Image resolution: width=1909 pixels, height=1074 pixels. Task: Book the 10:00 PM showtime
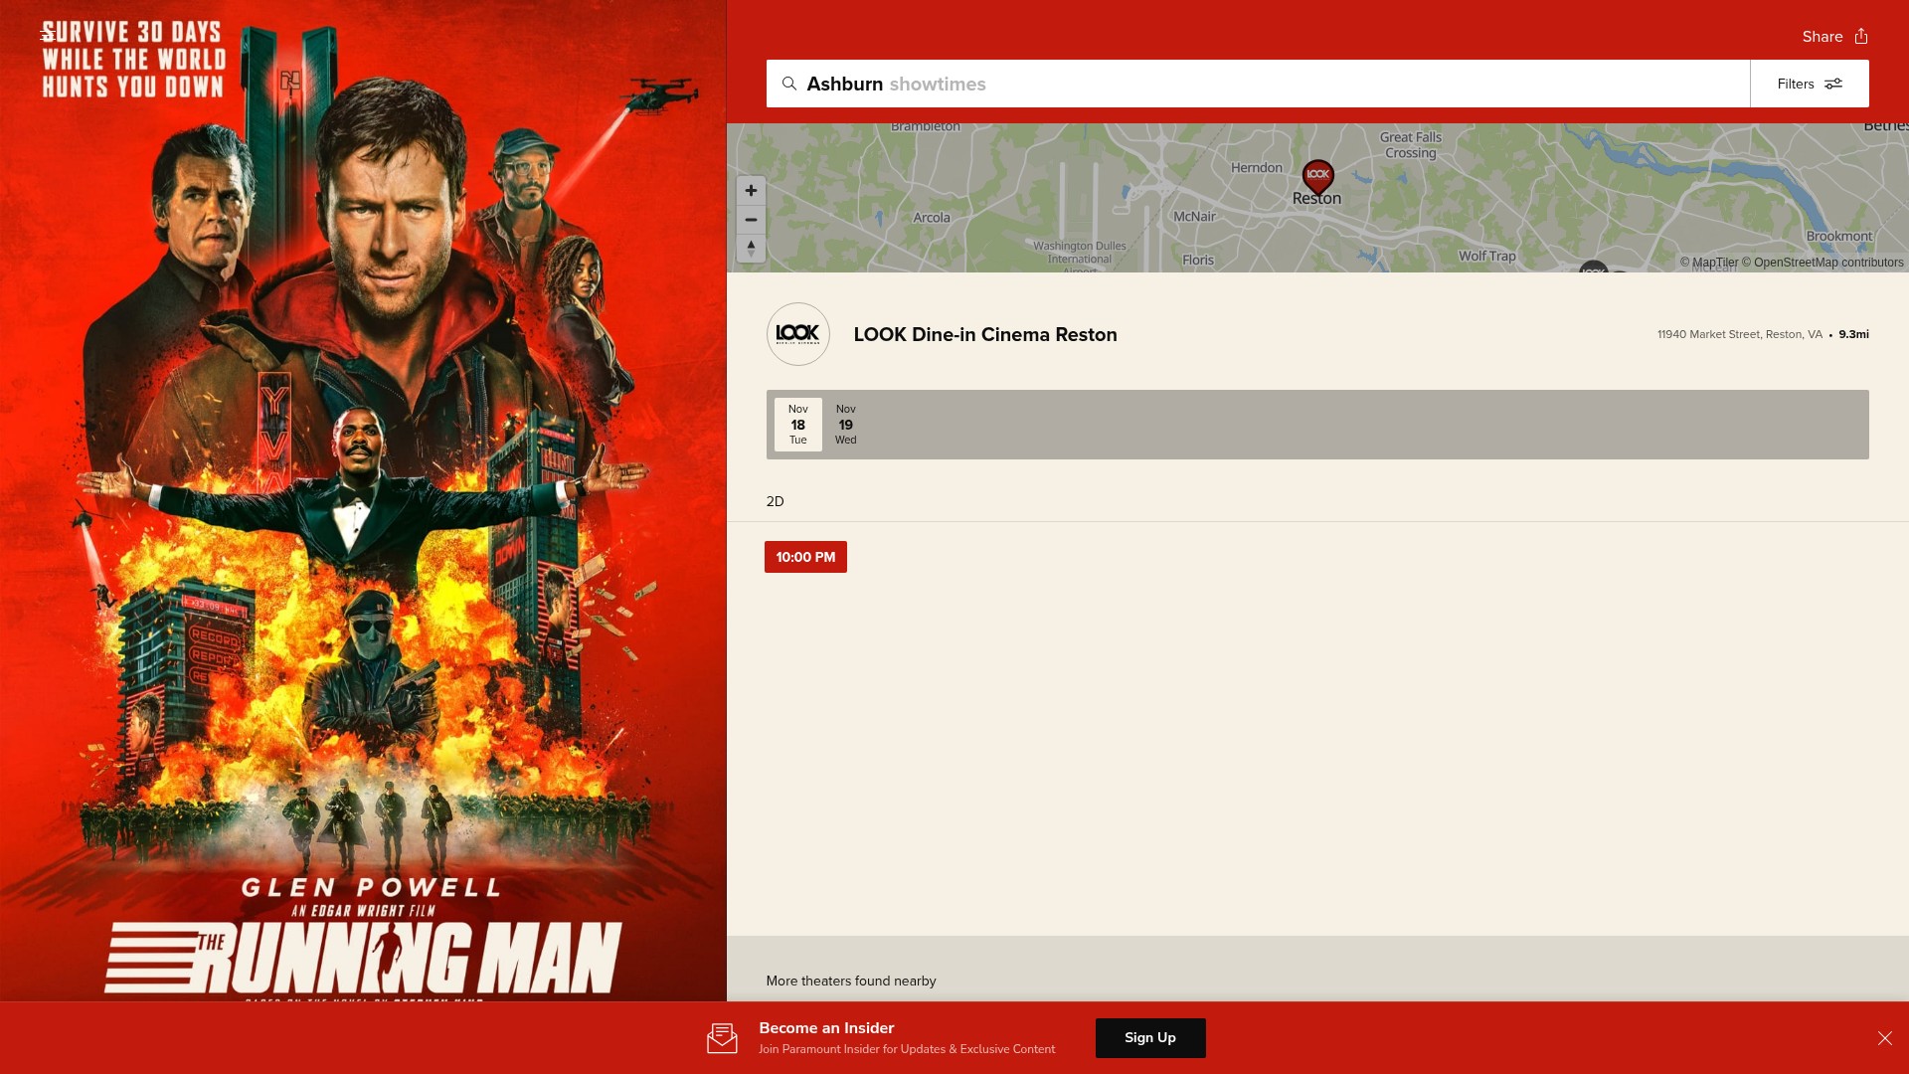805,557
